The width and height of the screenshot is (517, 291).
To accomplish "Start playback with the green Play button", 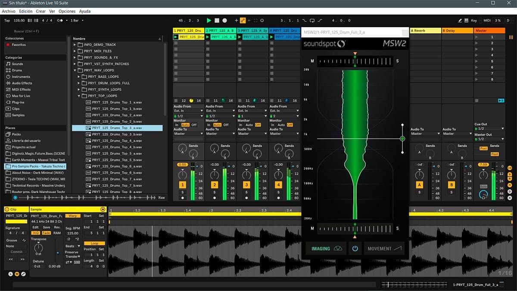I will 209,20.
